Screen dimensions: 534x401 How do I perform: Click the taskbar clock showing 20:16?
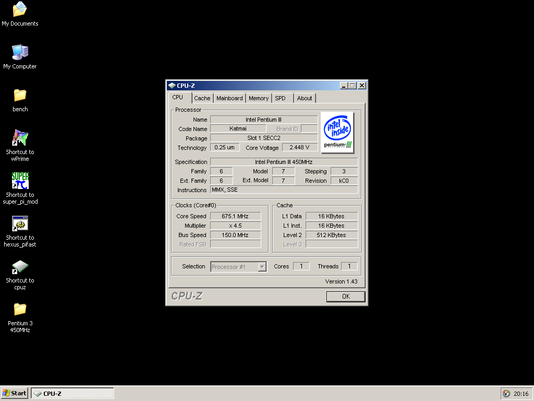(521, 394)
